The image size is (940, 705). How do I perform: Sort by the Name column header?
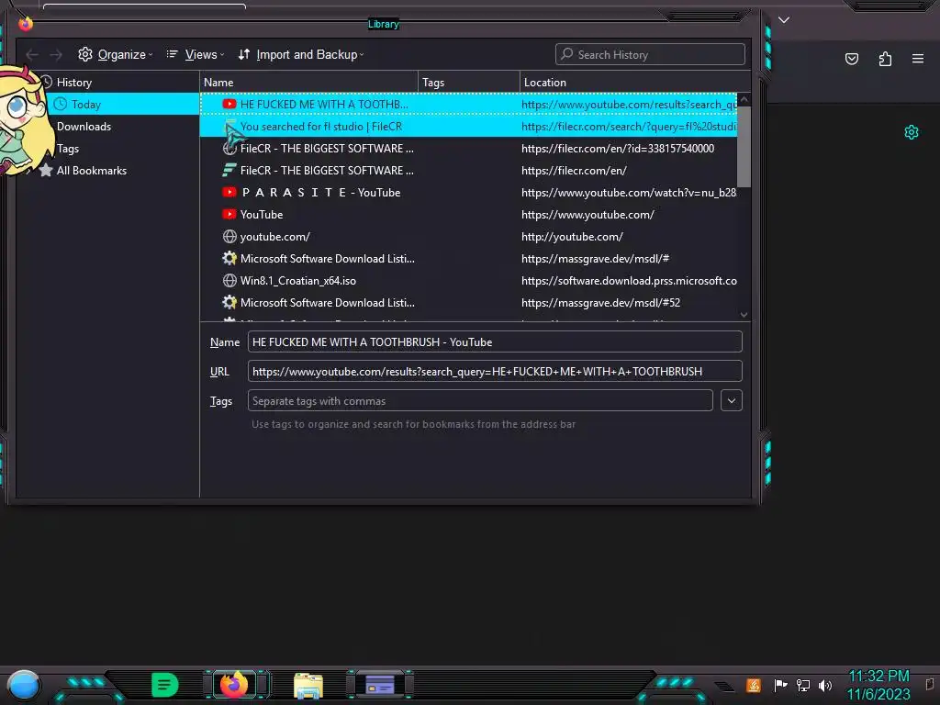click(x=308, y=82)
